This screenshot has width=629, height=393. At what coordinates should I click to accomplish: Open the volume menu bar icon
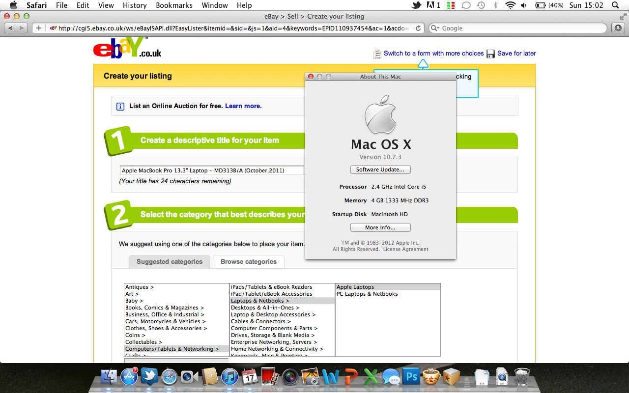pyautogui.click(x=524, y=5)
